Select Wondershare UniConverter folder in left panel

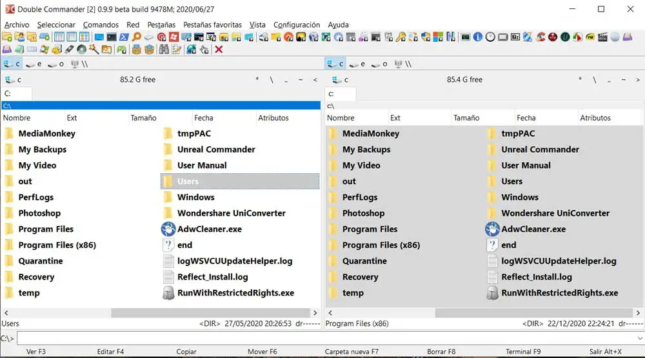pyautogui.click(x=231, y=213)
